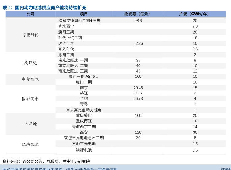Select the 项目 column header
Image resolution: width=231 pixels, height=170 pixels.
pos(84,14)
